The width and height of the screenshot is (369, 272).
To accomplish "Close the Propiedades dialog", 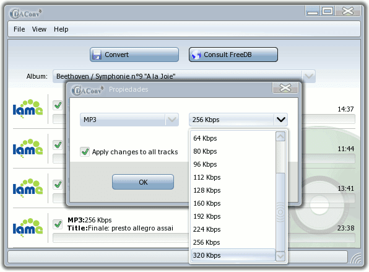I will click(285, 88).
